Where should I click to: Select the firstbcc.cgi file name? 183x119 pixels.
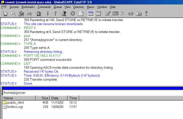pos(15,107)
